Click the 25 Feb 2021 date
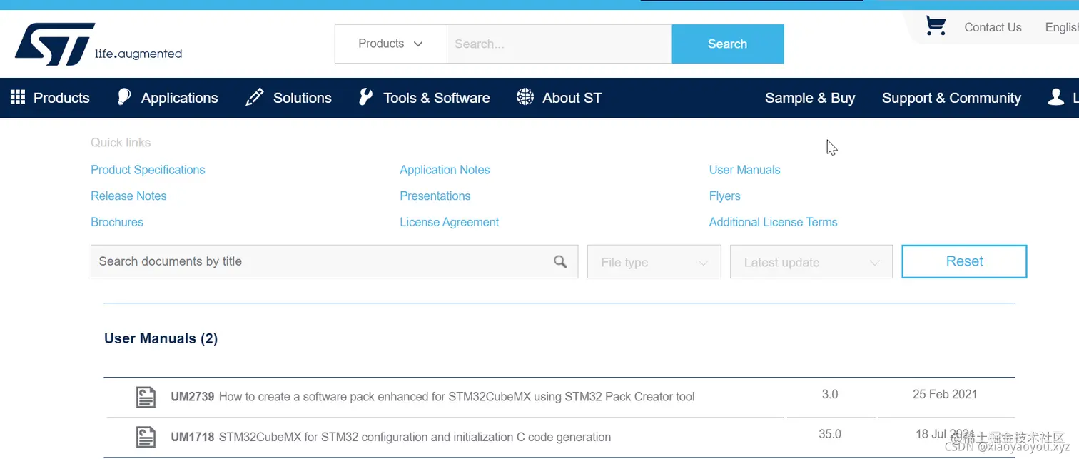Image resolution: width=1079 pixels, height=459 pixels. pyautogui.click(x=945, y=394)
